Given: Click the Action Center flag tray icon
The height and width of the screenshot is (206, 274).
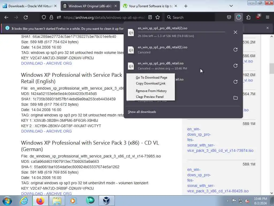Looking at the screenshot, I should click(x=234, y=201).
